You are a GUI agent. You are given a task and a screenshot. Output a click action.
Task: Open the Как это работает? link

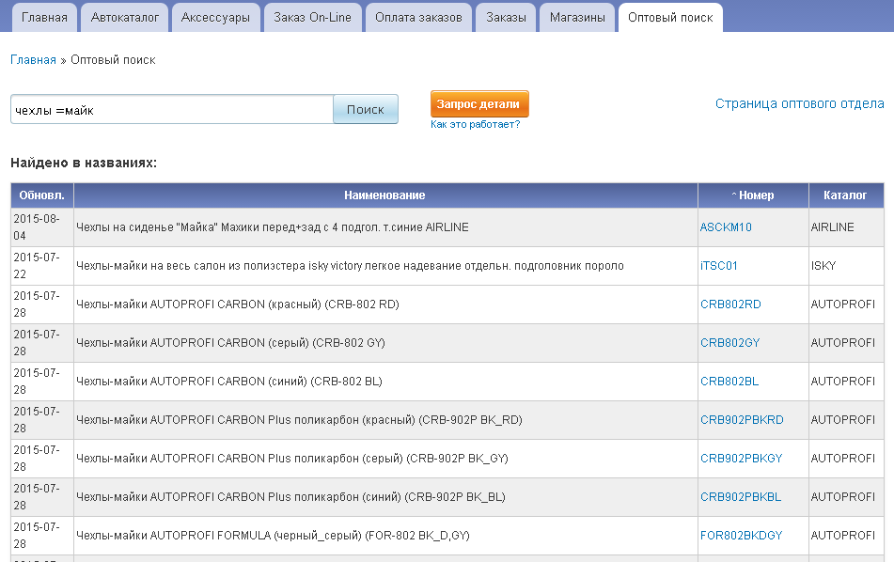(x=475, y=124)
